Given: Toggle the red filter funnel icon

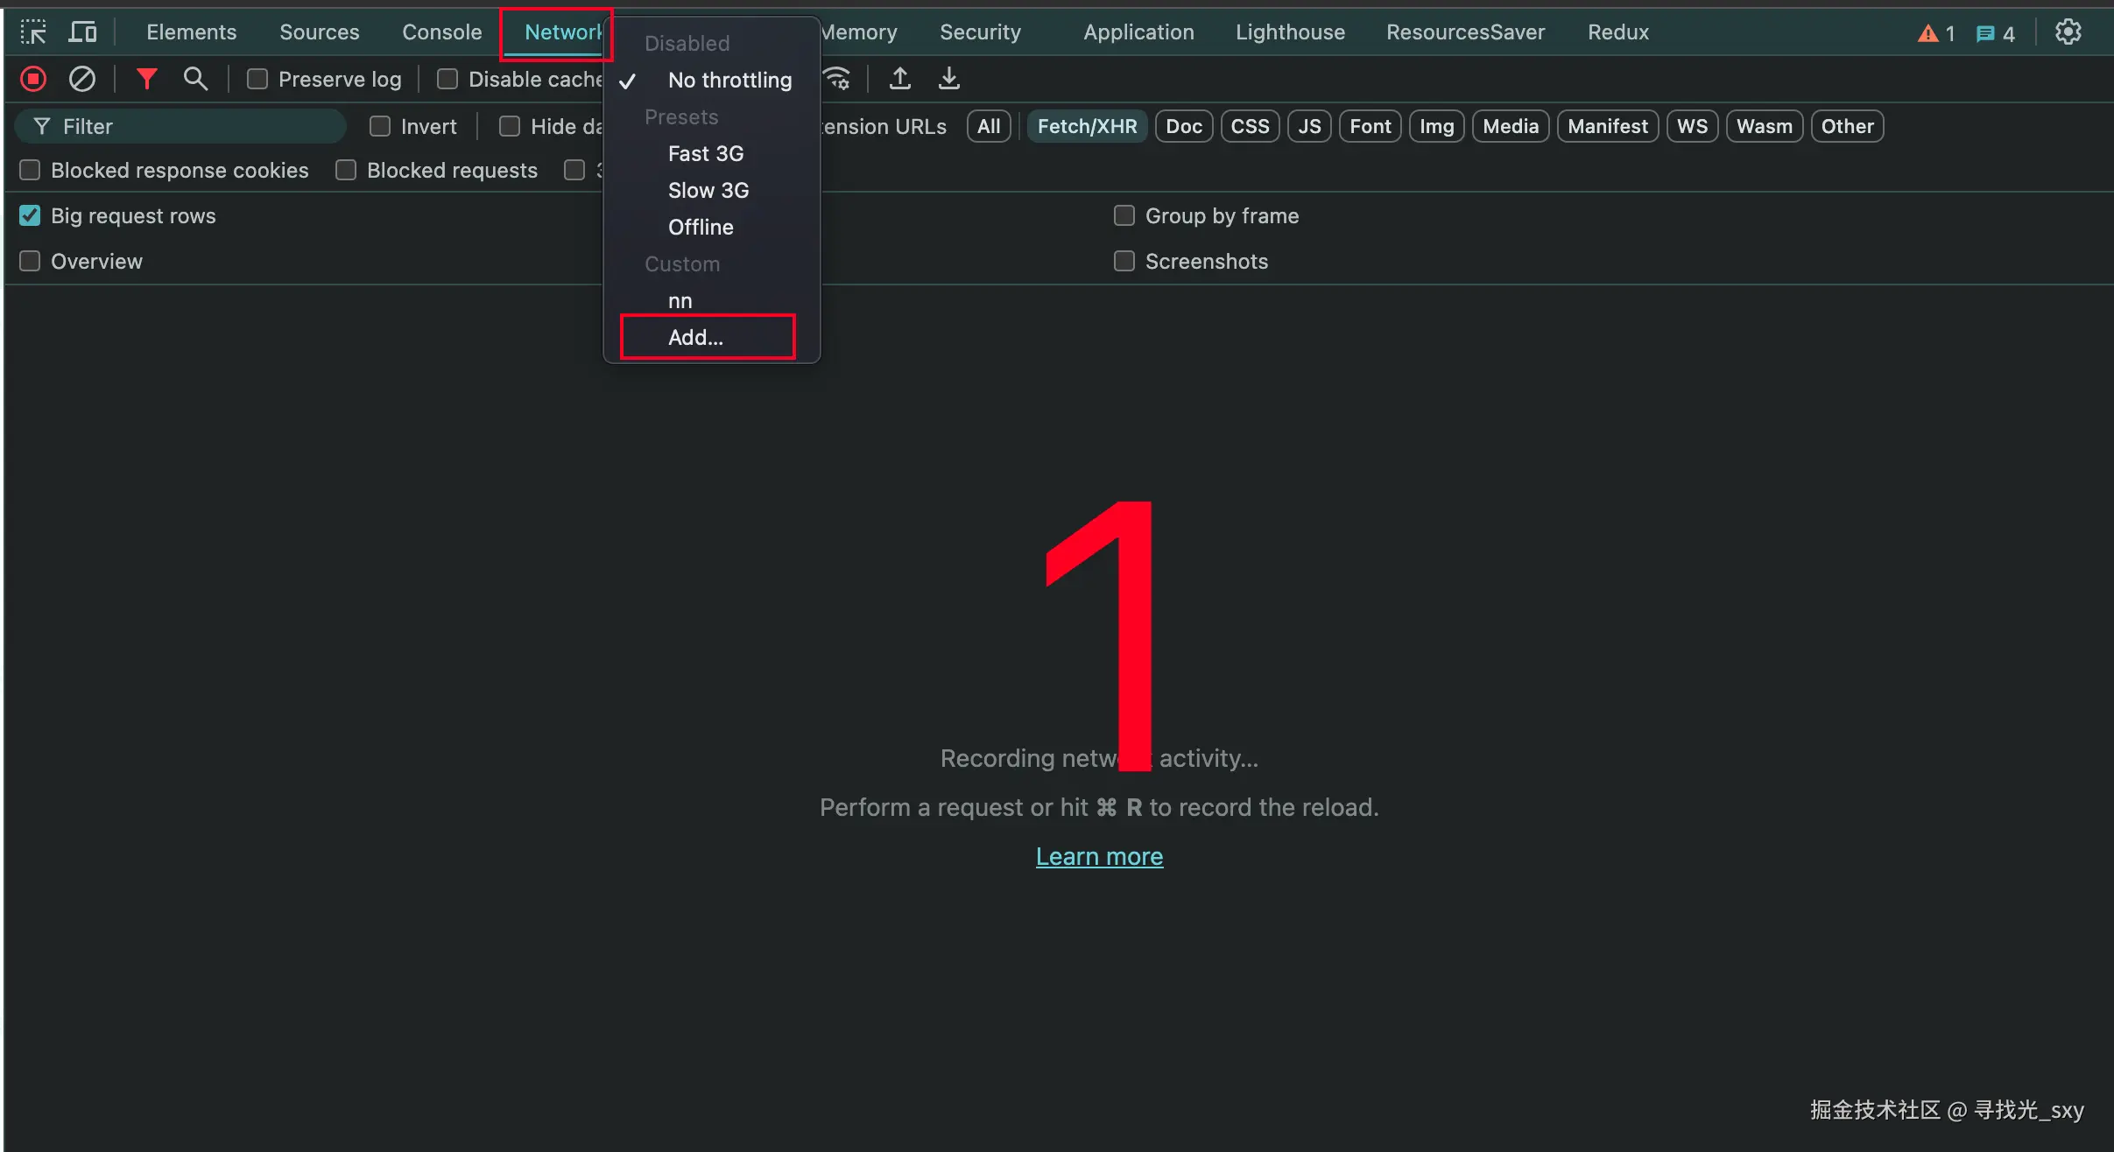Looking at the screenshot, I should 146,79.
